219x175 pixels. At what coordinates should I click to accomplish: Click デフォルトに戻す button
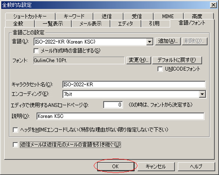click(177, 60)
